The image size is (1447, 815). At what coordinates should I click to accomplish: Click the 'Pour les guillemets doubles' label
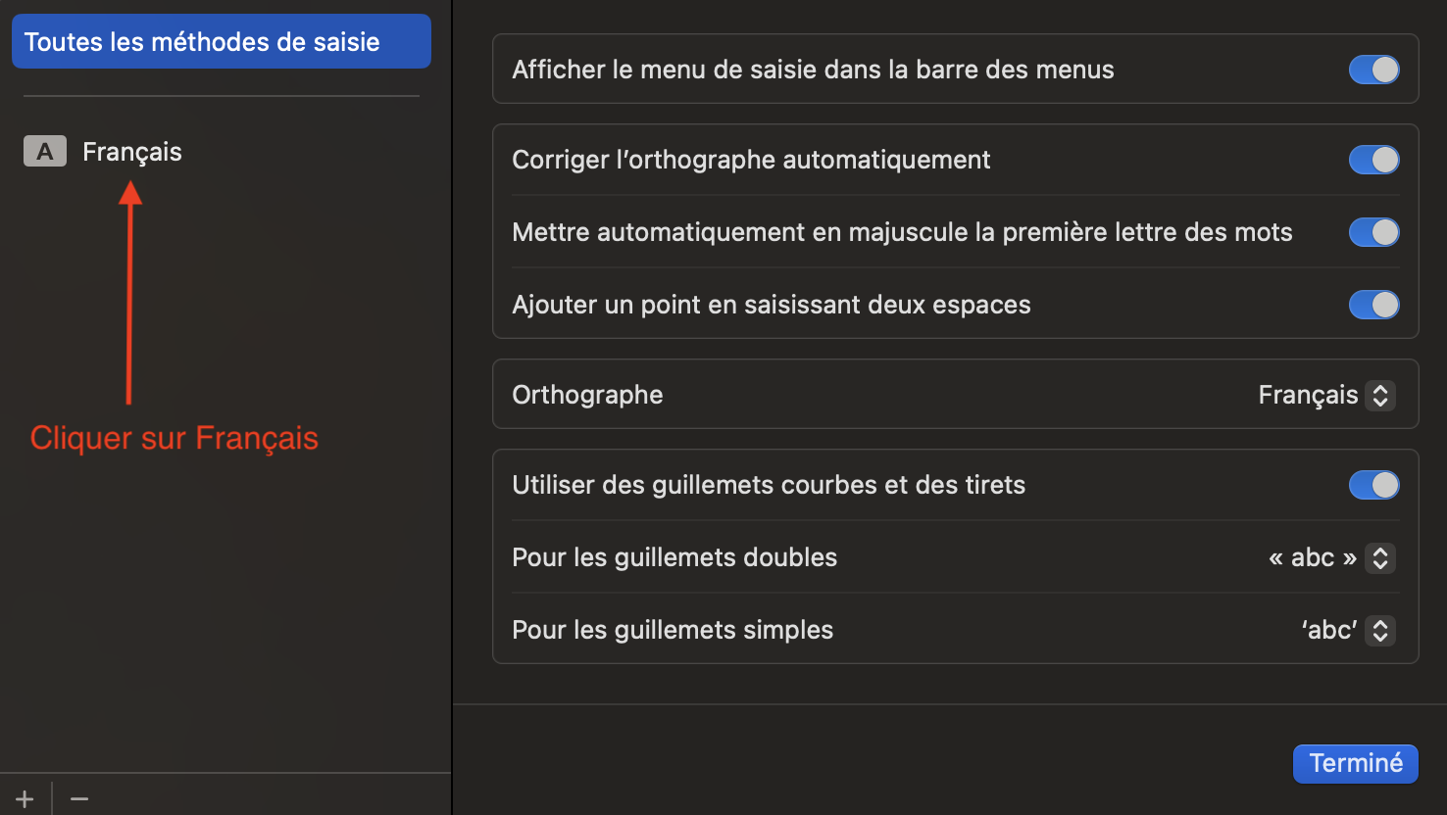tap(674, 557)
